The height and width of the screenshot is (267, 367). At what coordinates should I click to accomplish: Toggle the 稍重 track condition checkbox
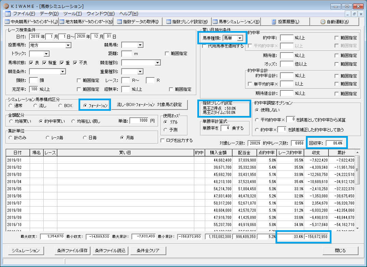pyautogui.click(x=44, y=63)
